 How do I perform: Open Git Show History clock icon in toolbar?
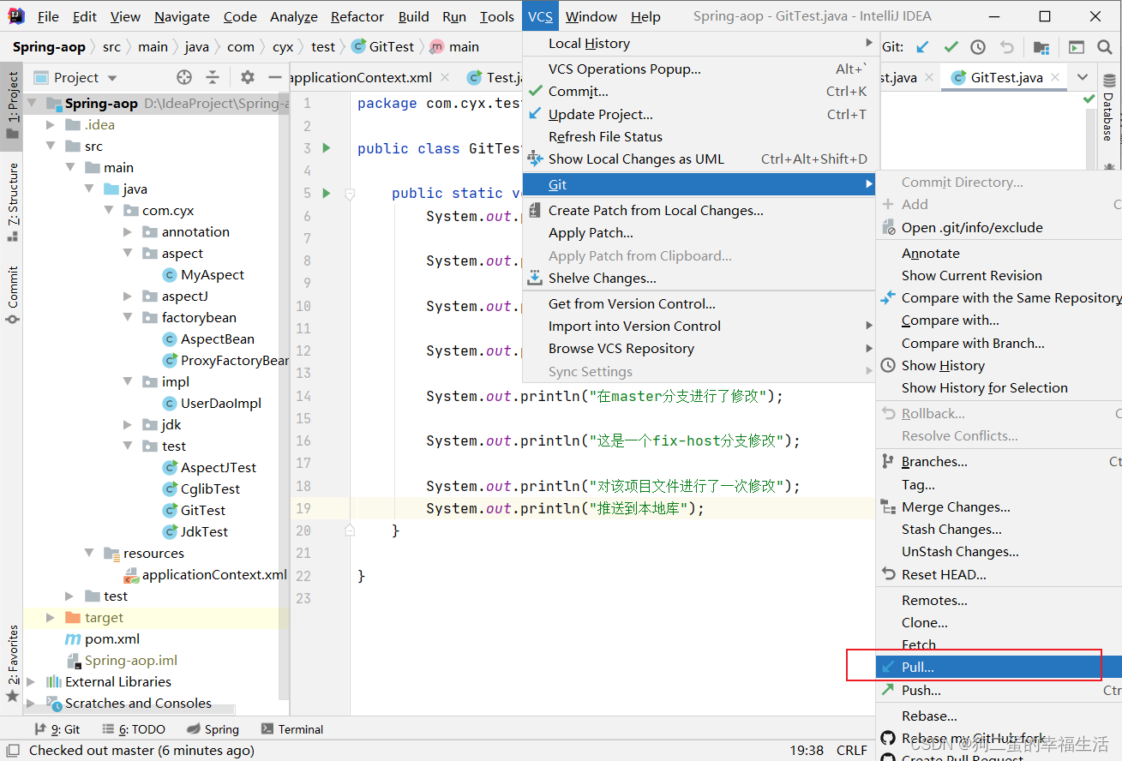[x=978, y=47]
